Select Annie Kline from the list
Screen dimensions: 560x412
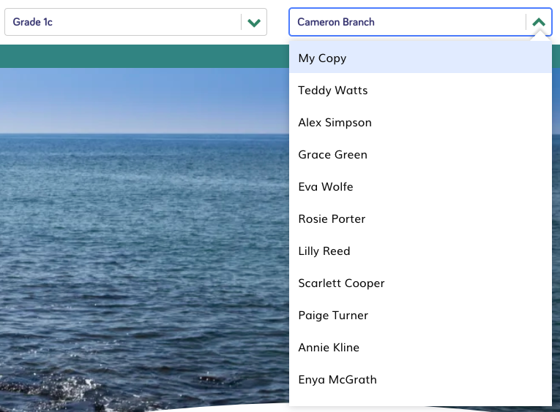point(329,348)
